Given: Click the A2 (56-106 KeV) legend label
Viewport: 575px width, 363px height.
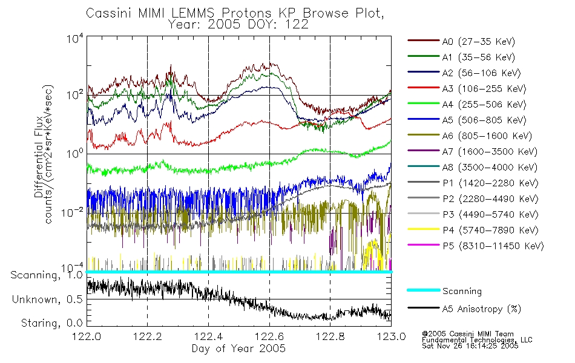Looking at the screenshot, I should (x=482, y=73).
